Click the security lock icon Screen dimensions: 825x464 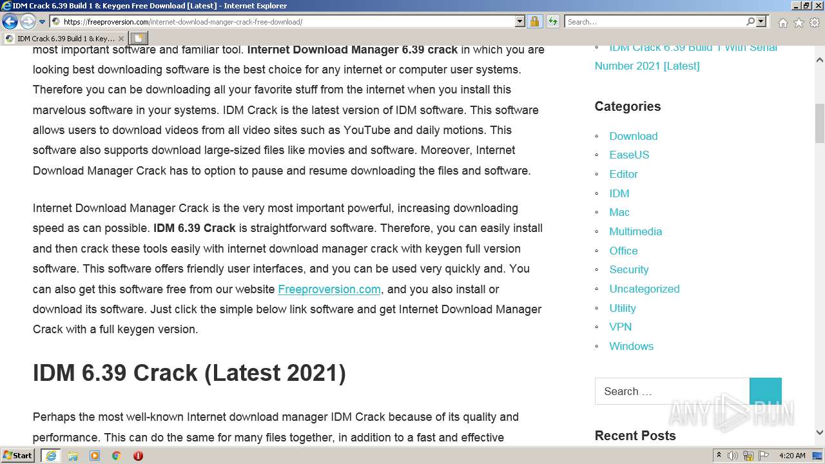534,22
